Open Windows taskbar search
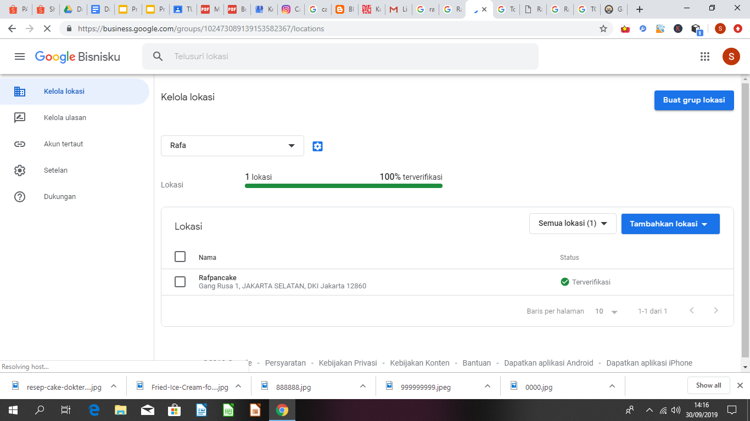The image size is (750, 421). coord(40,409)
